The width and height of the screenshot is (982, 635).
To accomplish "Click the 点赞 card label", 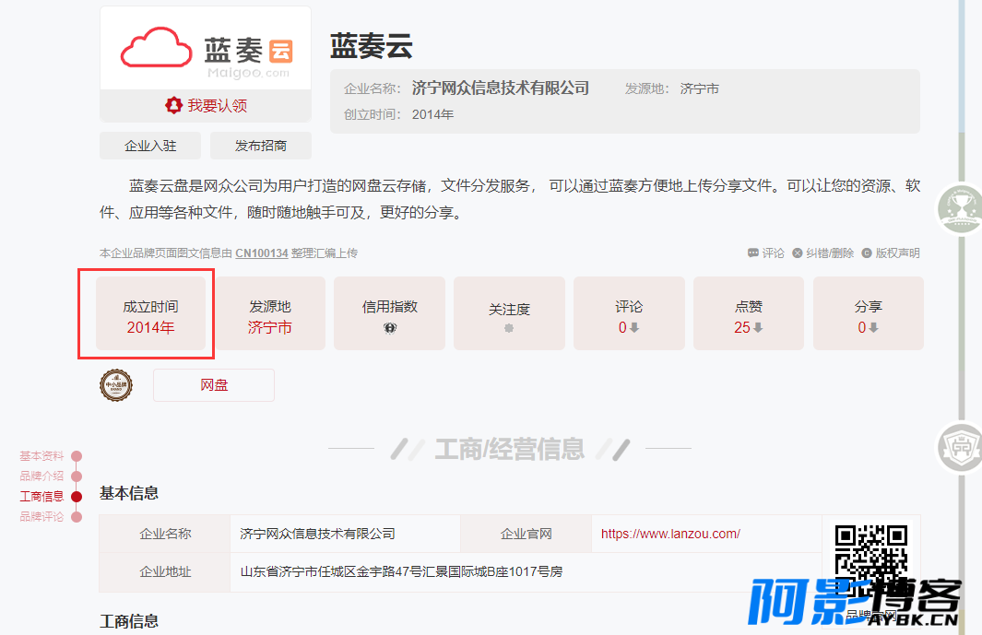I will pyautogui.click(x=749, y=307).
